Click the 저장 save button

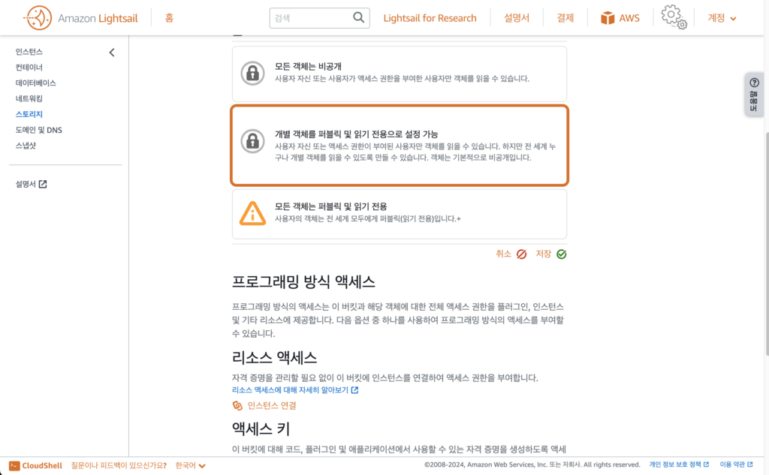tap(550, 254)
